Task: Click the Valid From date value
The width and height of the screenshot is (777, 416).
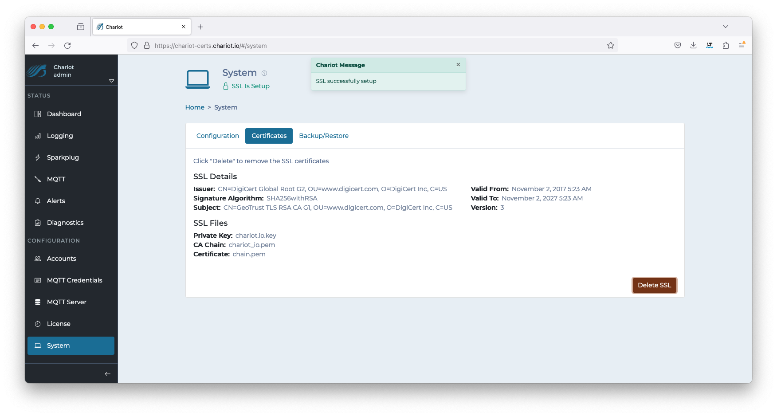Action: 552,189
